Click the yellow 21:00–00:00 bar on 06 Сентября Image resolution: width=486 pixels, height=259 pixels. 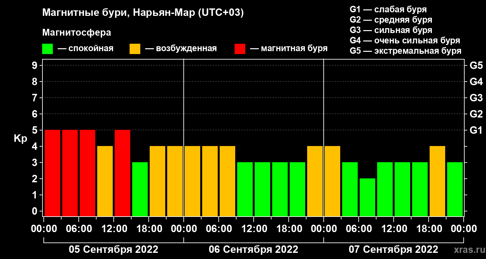click(315, 181)
